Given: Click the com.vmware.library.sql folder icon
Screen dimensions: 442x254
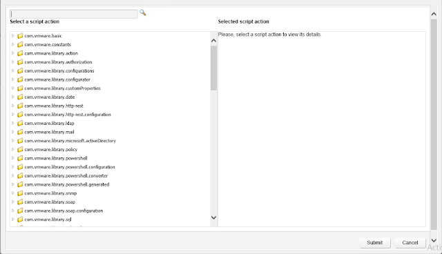Looking at the screenshot, I should 20,219.
